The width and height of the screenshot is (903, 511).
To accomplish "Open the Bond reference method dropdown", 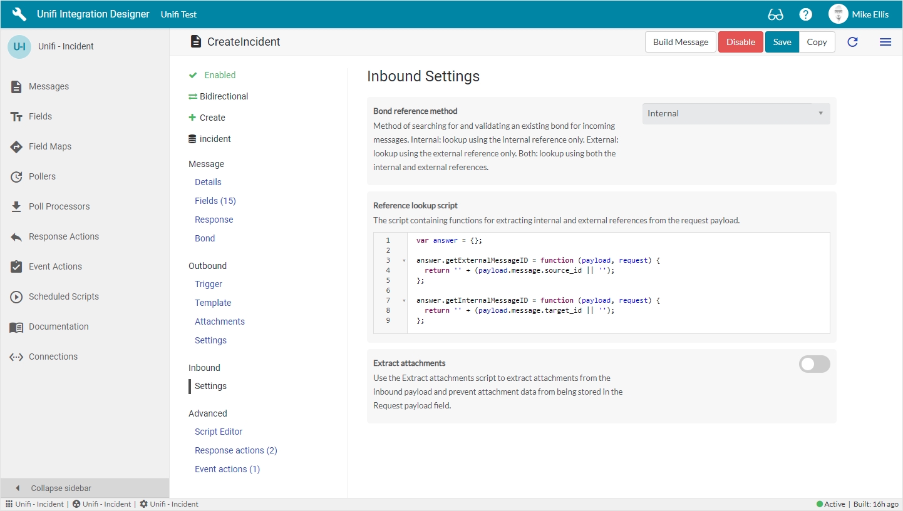I will [x=736, y=114].
